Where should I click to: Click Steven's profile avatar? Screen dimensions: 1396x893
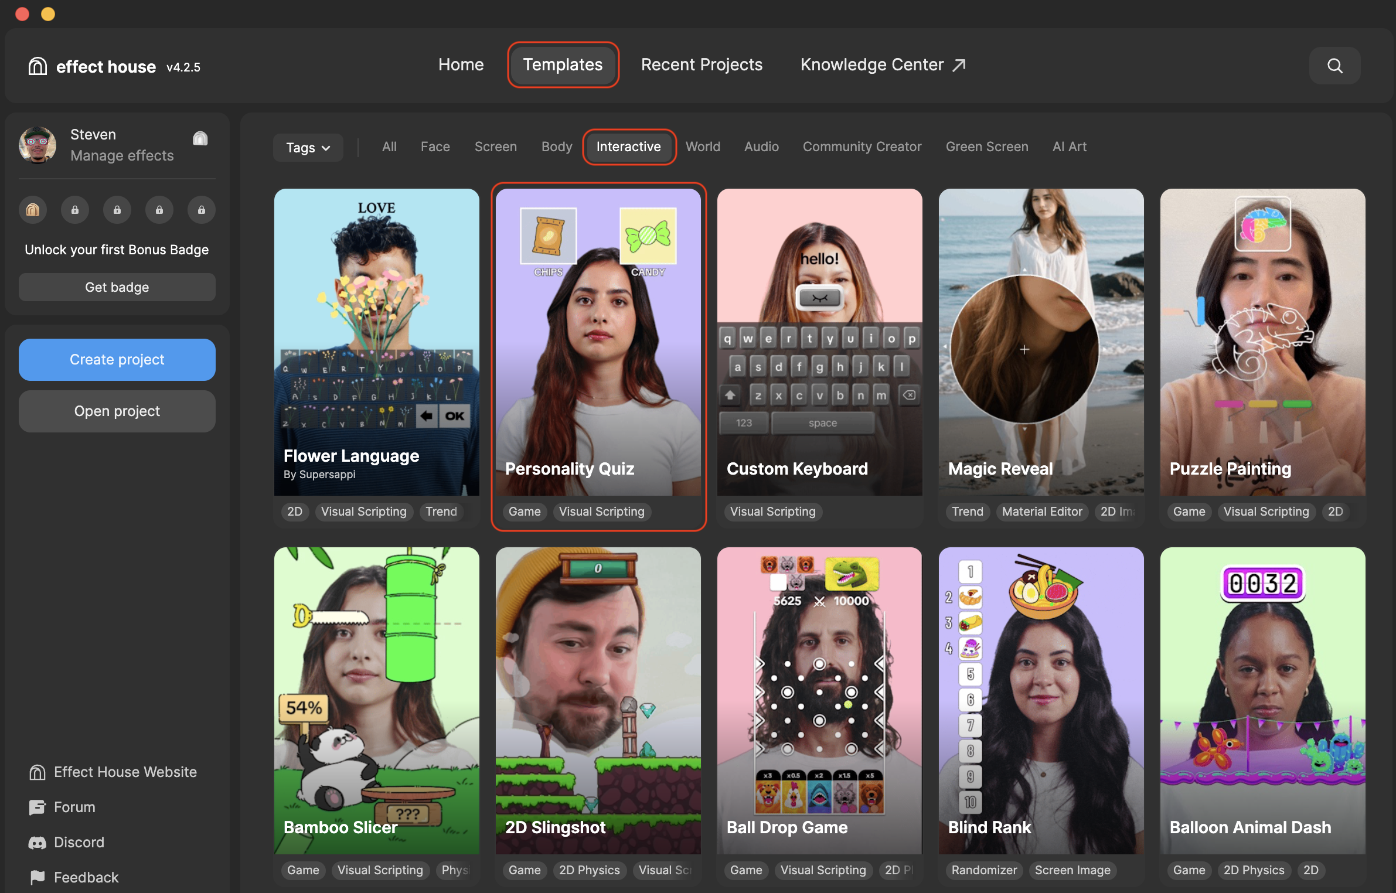tap(38, 145)
